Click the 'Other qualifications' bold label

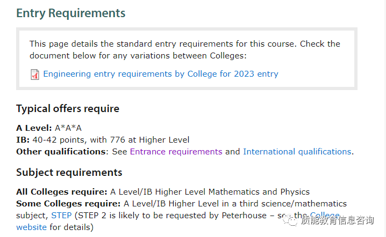[x=61, y=152]
